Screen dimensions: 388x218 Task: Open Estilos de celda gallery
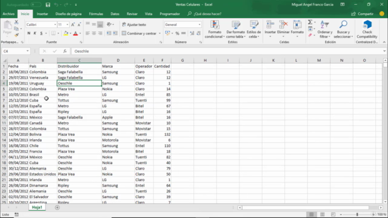tap(254, 25)
